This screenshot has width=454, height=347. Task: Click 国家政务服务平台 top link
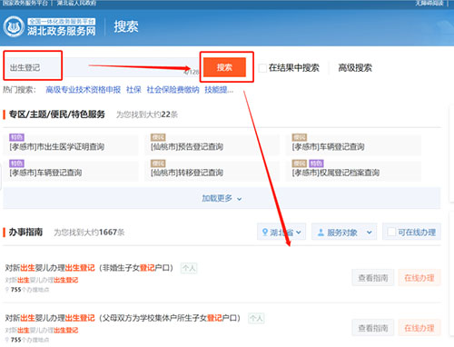[x=25, y=3]
